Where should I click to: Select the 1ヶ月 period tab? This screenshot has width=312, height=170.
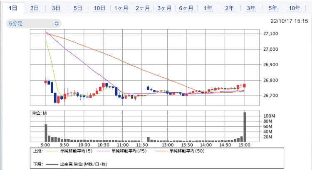(121, 8)
